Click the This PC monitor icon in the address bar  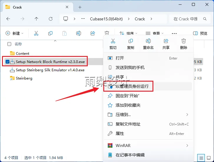tap(66, 19)
